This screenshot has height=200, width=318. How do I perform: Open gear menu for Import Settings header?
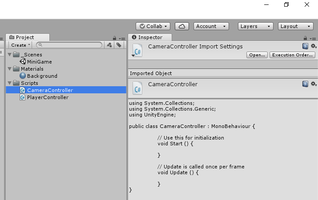pyautogui.click(x=314, y=46)
